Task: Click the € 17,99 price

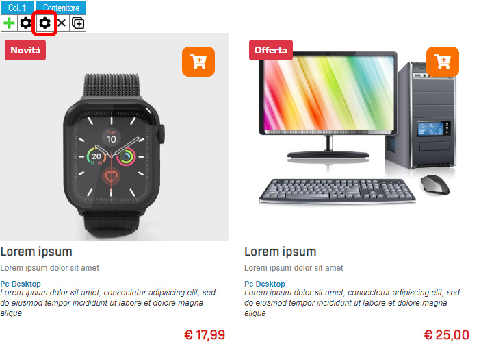Action: pyautogui.click(x=205, y=335)
